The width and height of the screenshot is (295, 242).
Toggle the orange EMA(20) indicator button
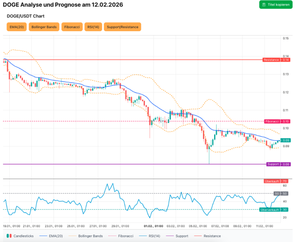click(x=16, y=27)
